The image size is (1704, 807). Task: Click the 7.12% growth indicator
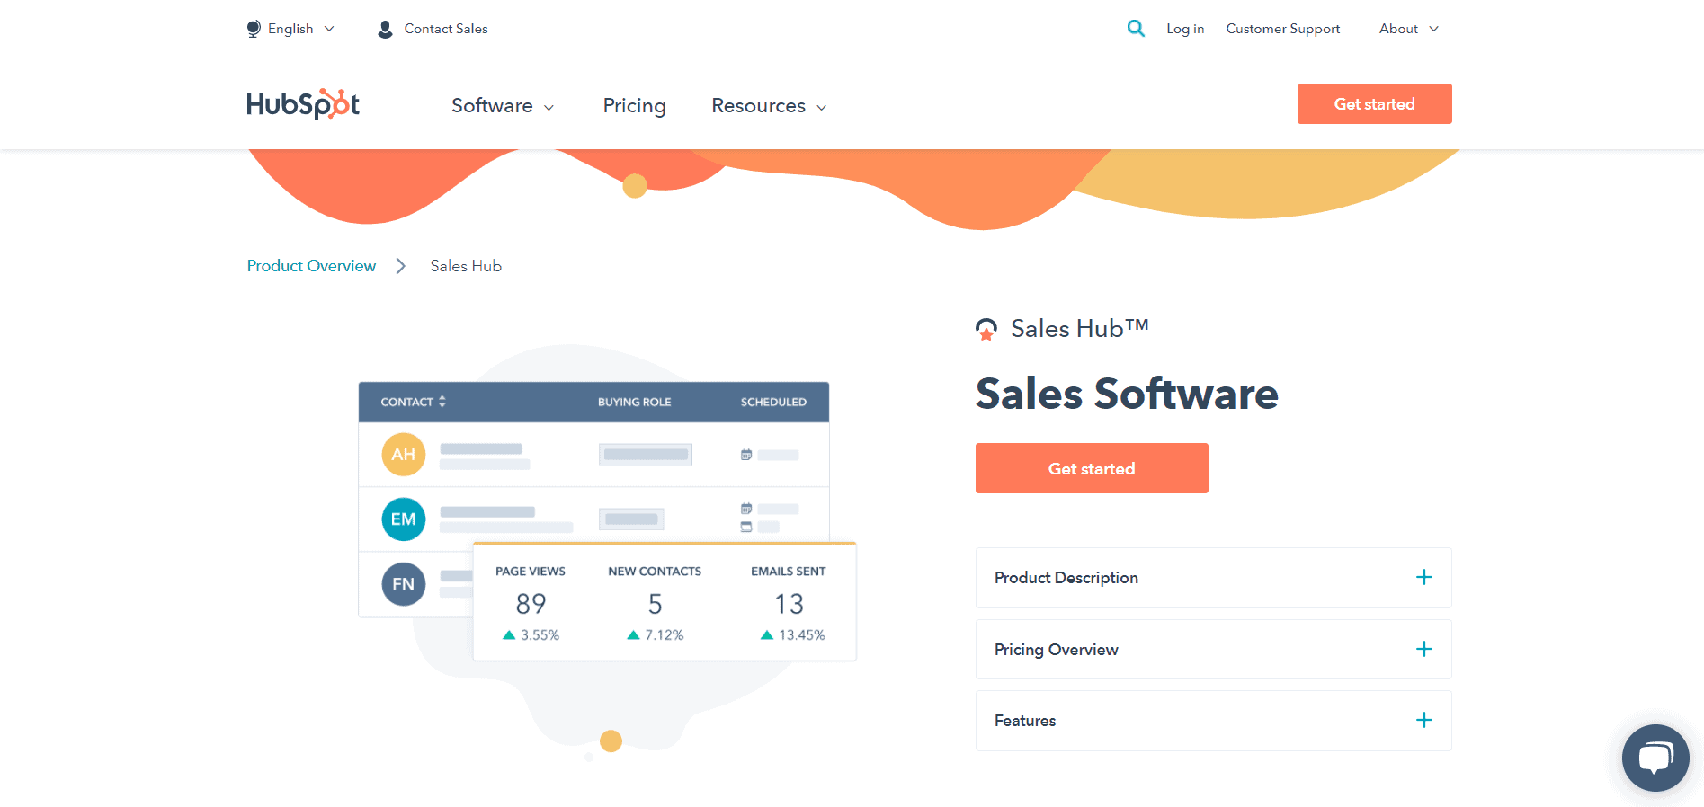click(x=656, y=634)
